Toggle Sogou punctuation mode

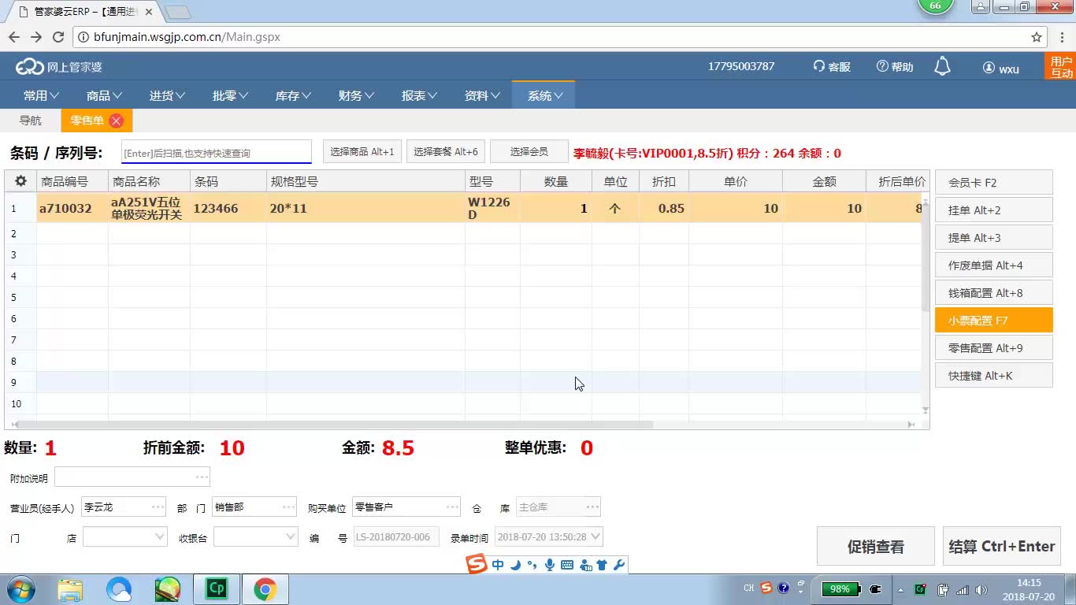pyautogui.click(x=532, y=565)
